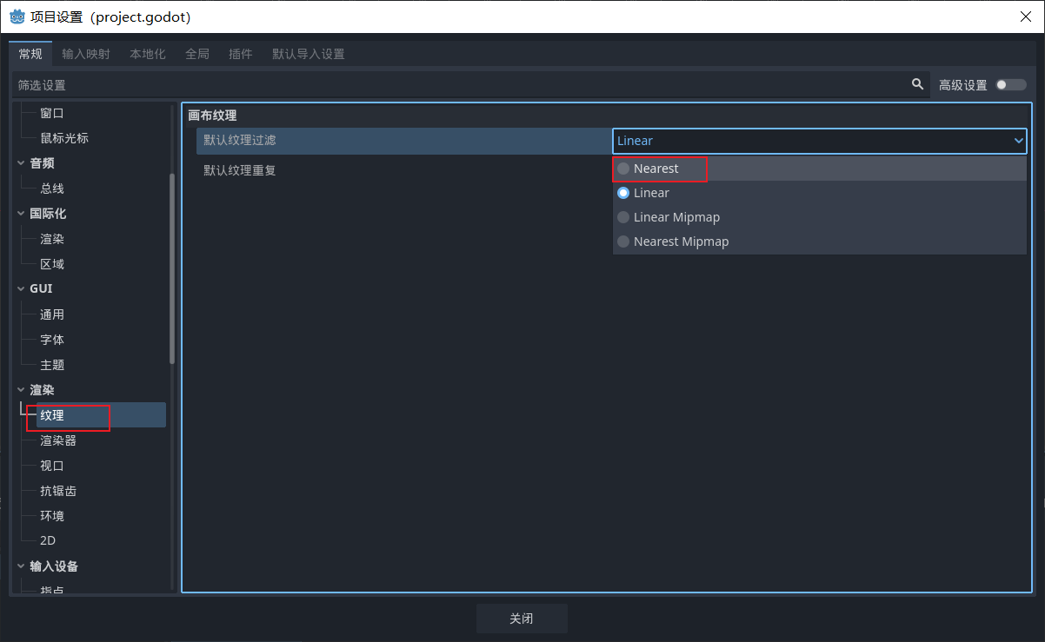Collapse the 国际化 section arrow
Viewport: 1045px width, 642px height.
pos(21,214)
